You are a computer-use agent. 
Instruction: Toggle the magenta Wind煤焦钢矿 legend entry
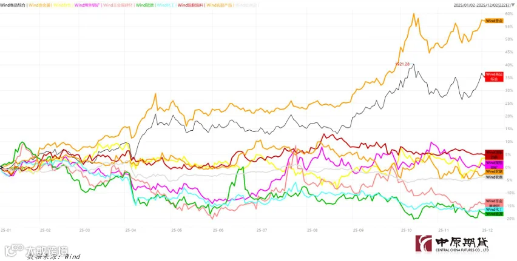click(x=88, y=5)
